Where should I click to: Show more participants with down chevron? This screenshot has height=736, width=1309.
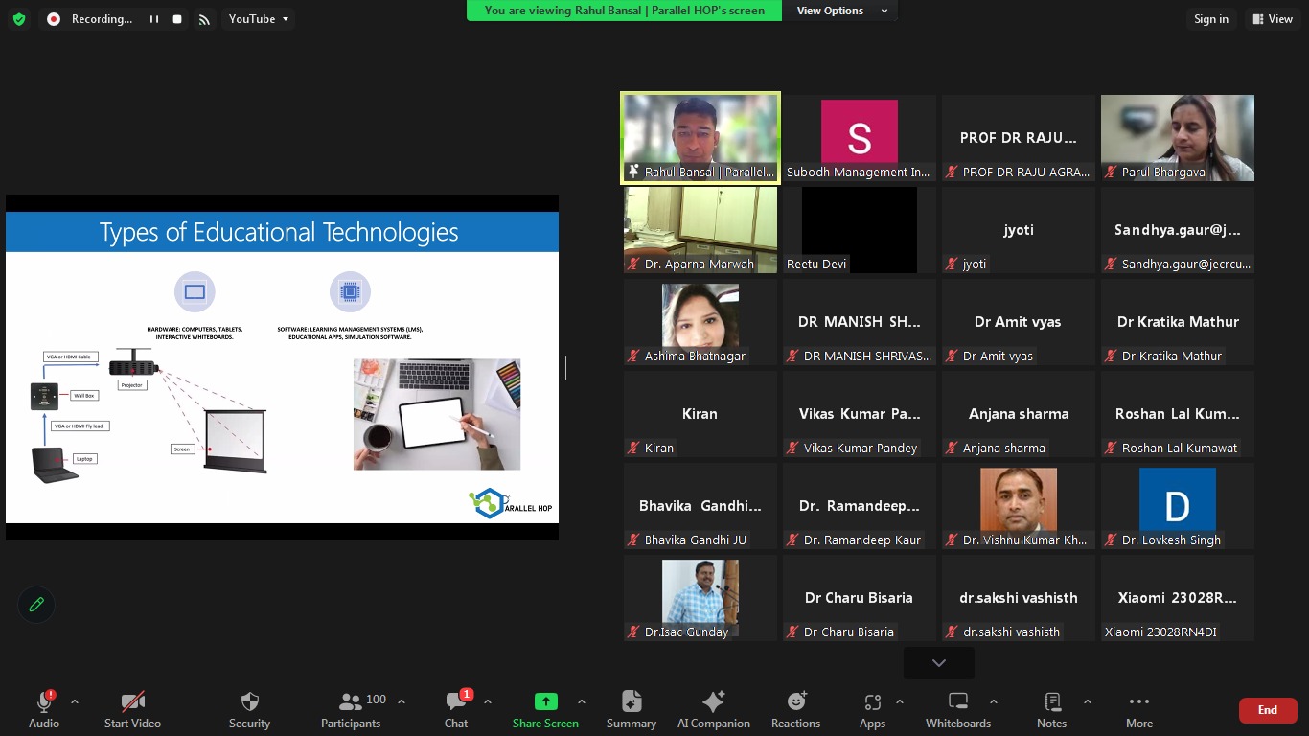click(938, 663)
